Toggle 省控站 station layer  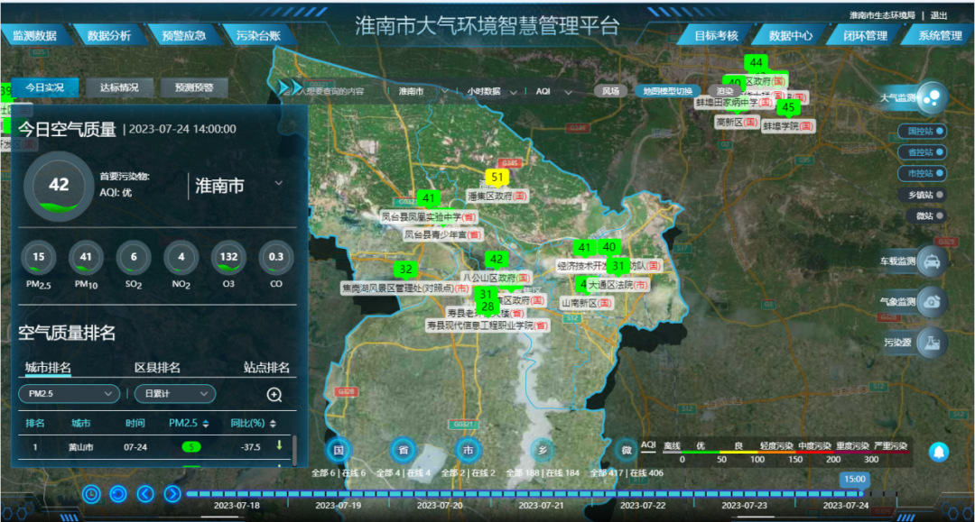(x=922, y=152)
